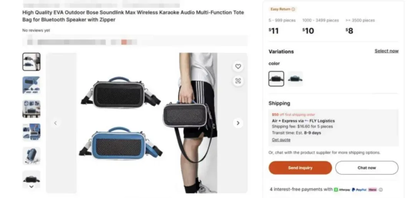Select third product thumbnail
The image size is (415, 198).
[32, 109]
